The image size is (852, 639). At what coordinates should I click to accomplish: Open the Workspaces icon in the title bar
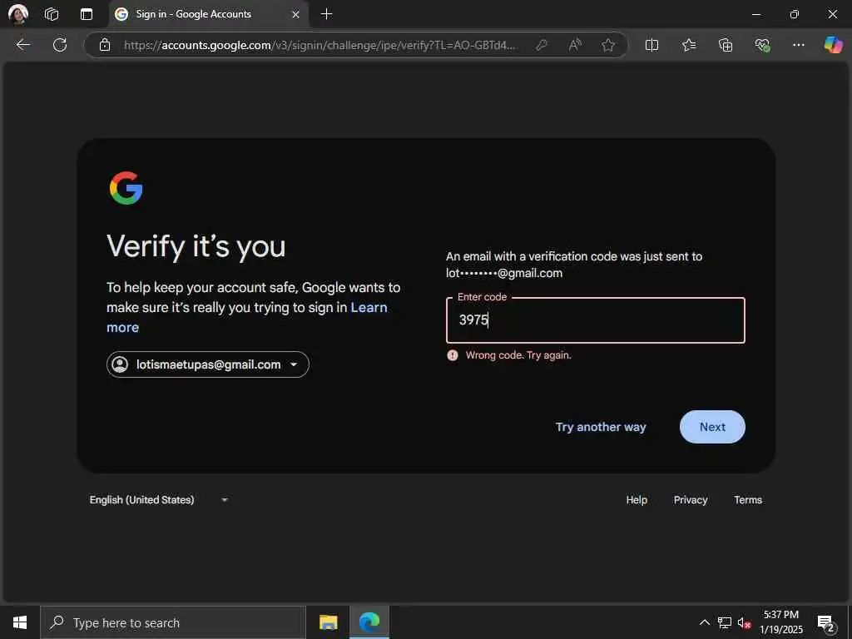(52, 14)
